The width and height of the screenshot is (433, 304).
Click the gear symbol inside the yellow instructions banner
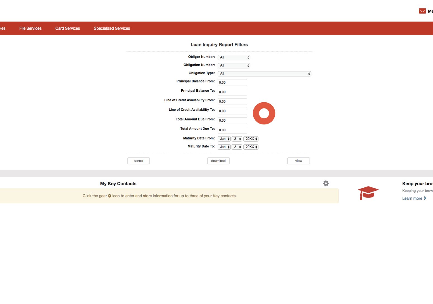(x=109, y=196)
